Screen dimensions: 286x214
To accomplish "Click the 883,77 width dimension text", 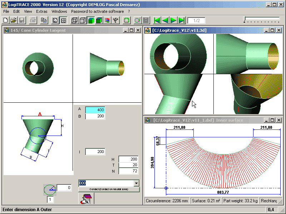I will (x=223, y=192).
